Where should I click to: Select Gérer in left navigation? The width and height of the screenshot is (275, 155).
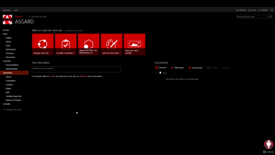point(5,34)
